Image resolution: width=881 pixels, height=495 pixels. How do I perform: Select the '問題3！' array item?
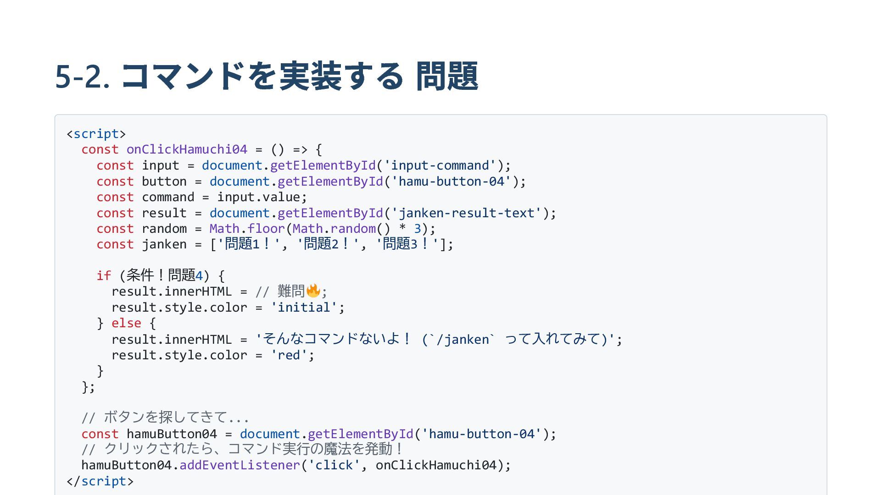[x=406, y=244]
